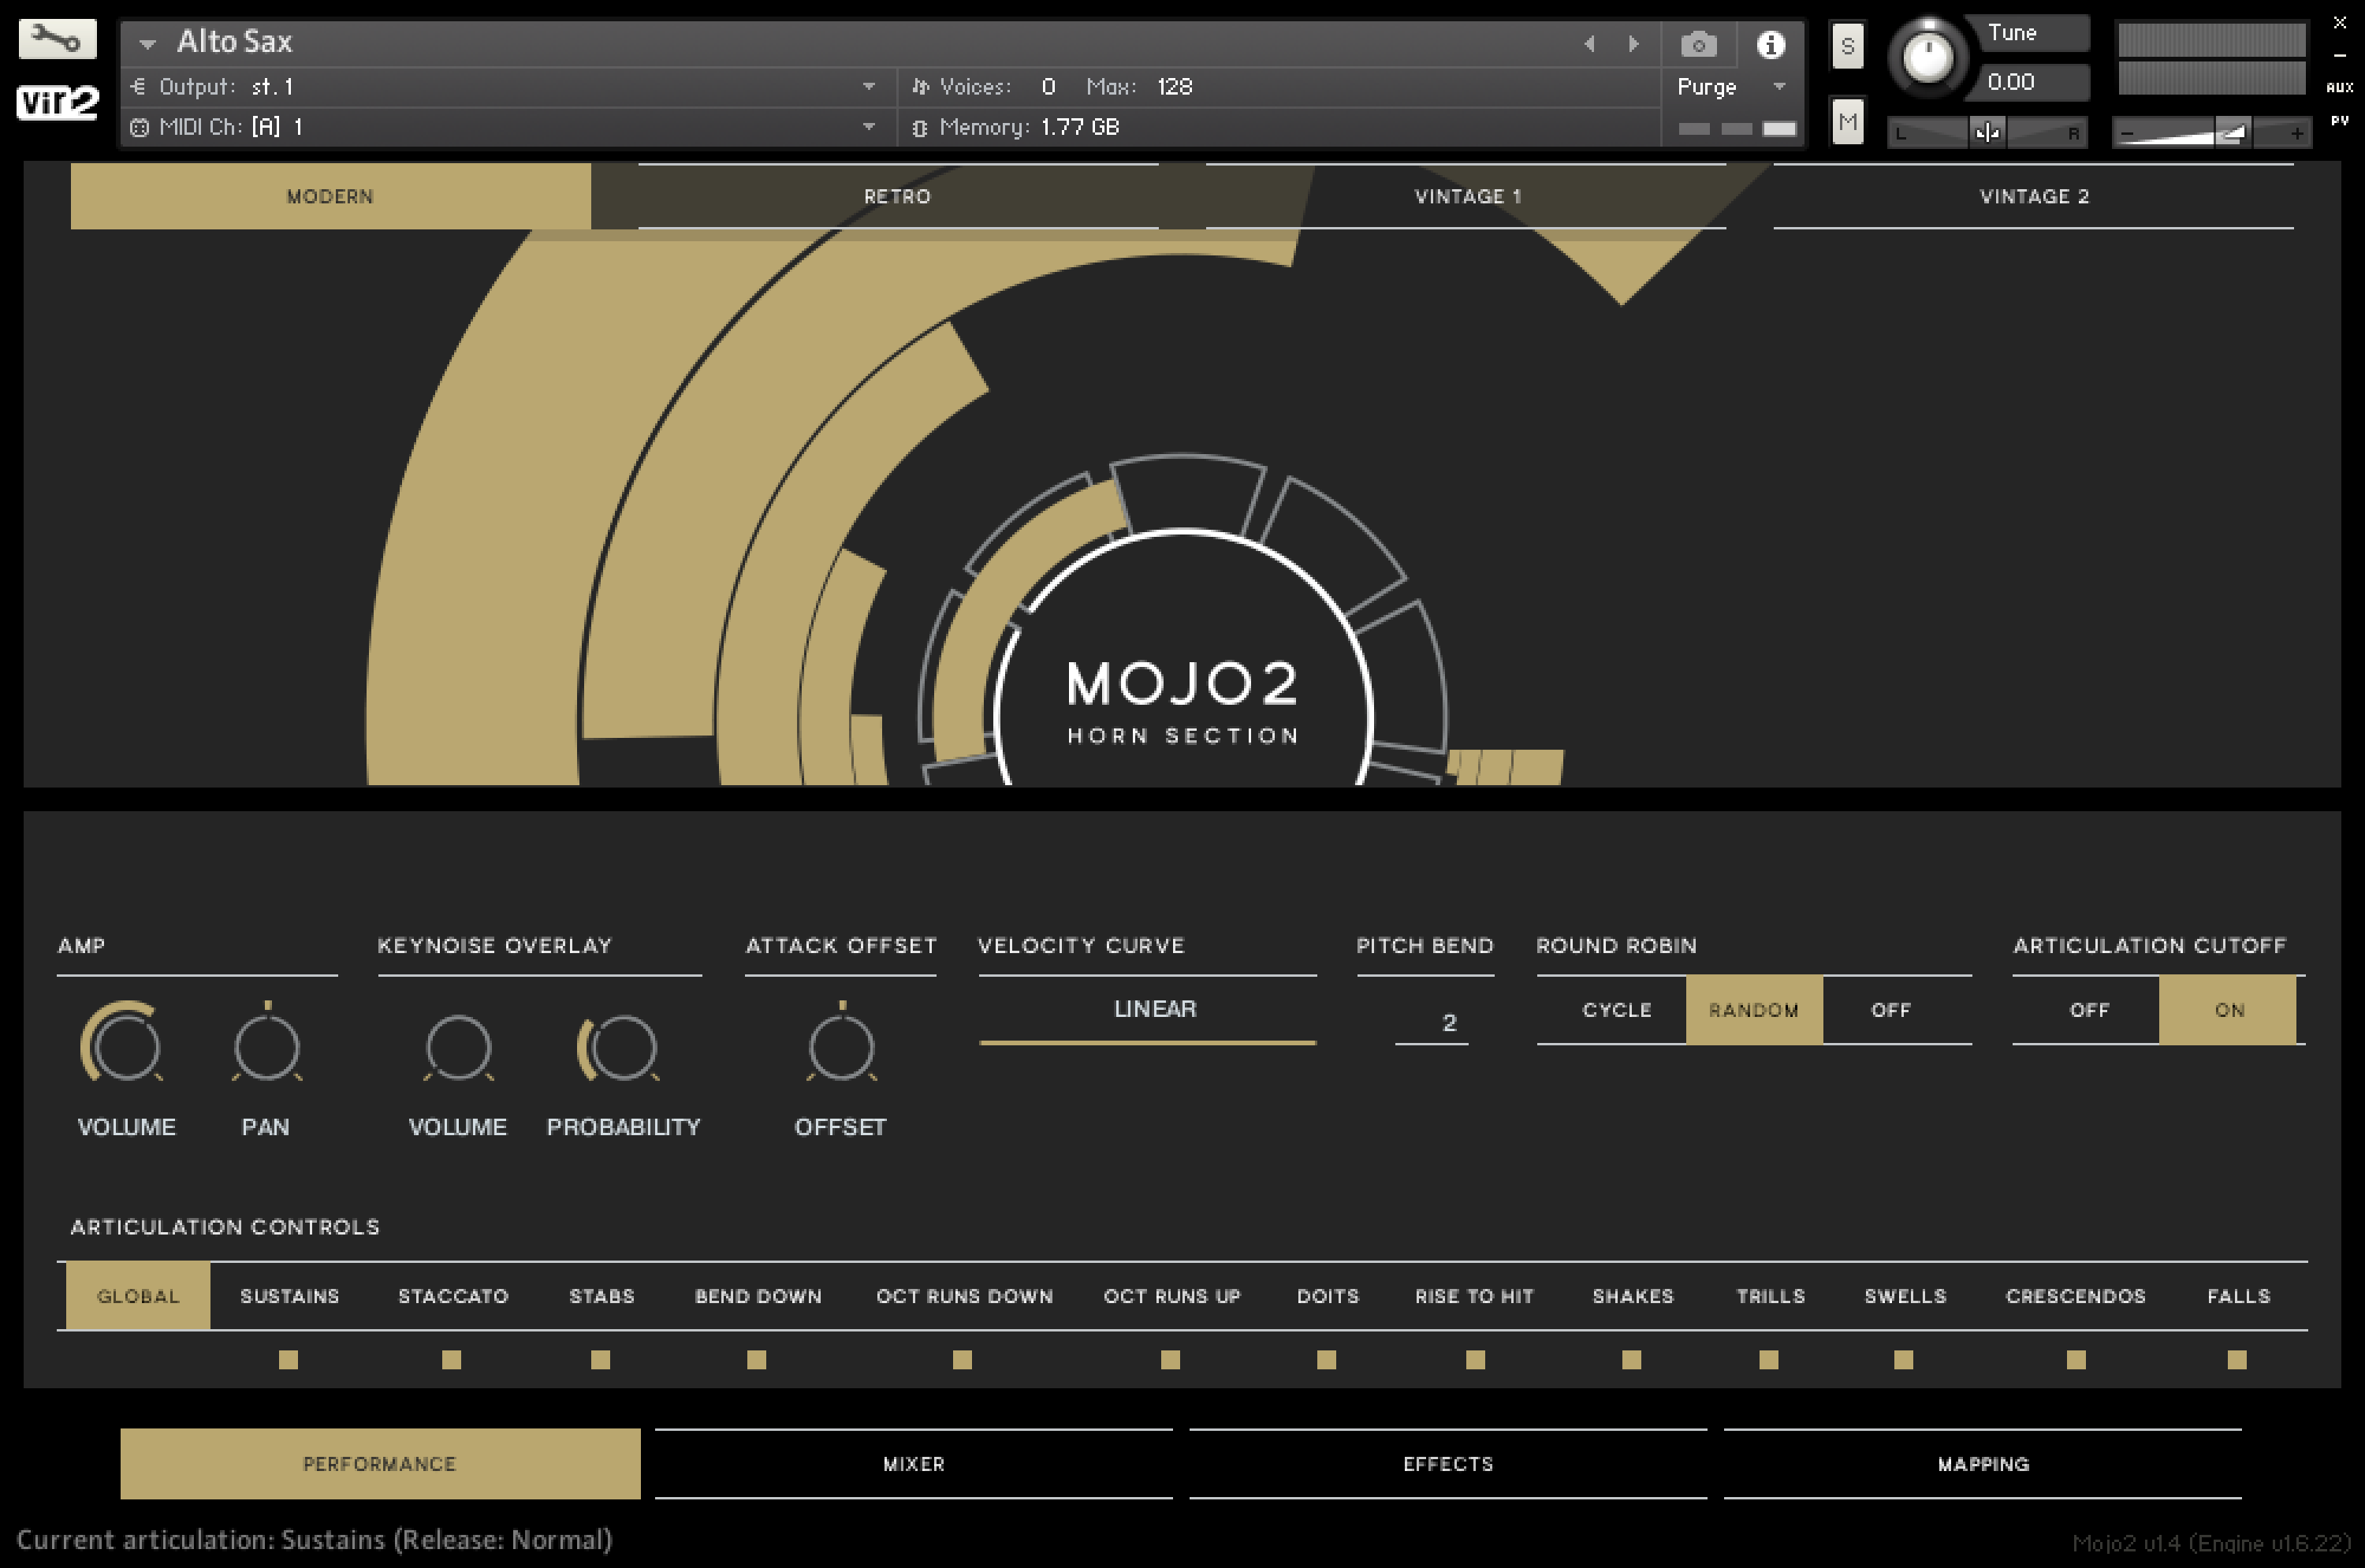
Task: Open instrument info with the i icon
Action: pos(1772,44)
